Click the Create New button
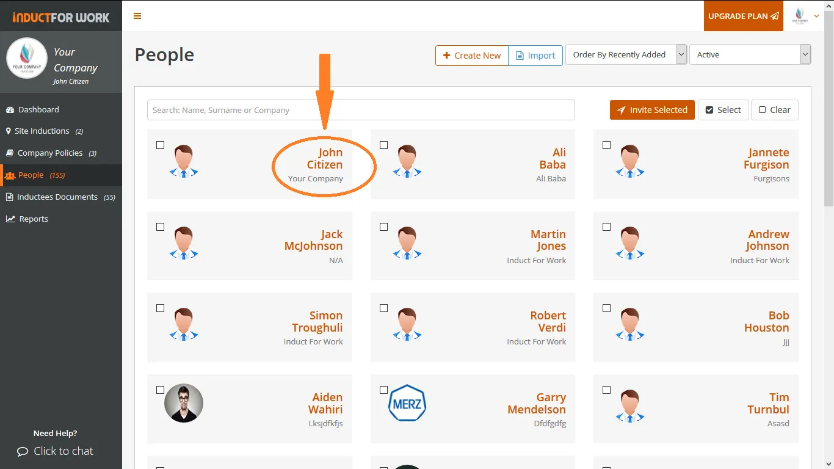This screenshot has height=469, width=834. click(472, 56)
